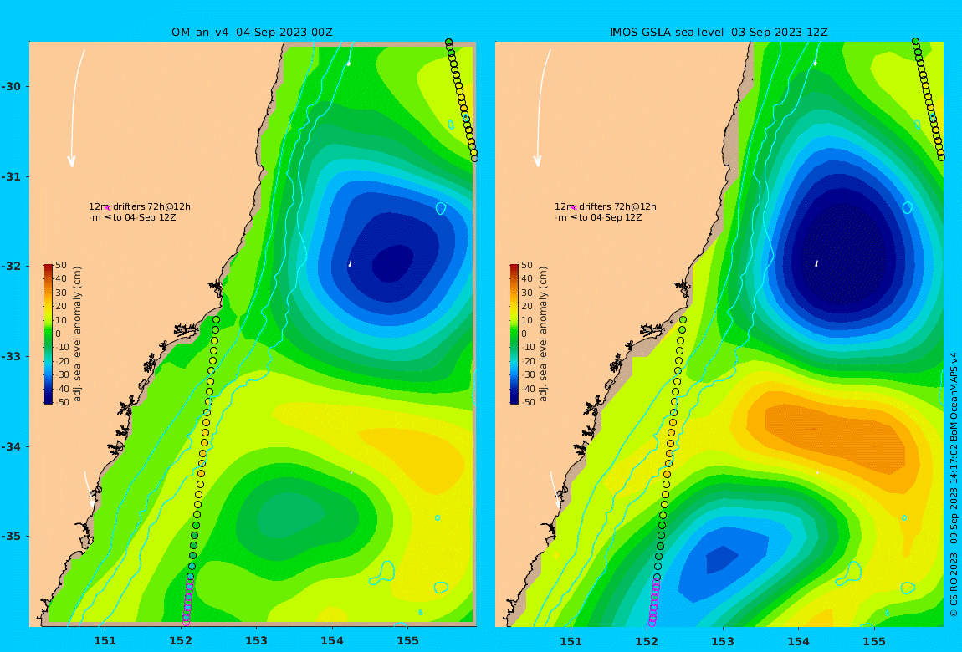
Task: Click the left map's sea level color bar
Action: (48, 334)
